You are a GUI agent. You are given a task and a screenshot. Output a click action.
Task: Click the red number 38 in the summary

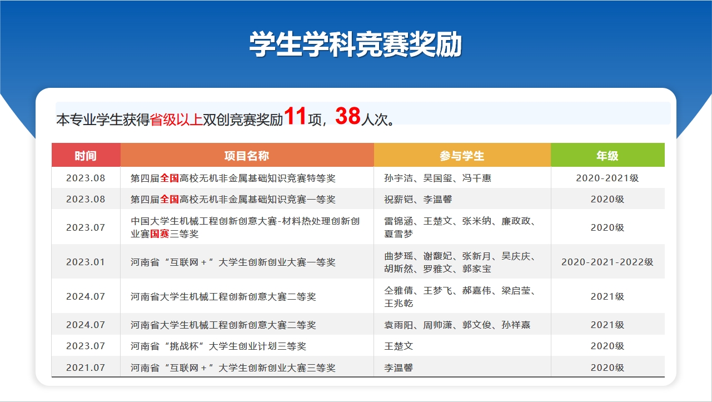click(x=348, y=116)
